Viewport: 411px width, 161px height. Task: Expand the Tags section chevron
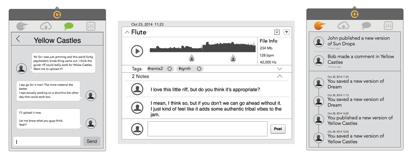pyautogui.click(x=280, y=69)
